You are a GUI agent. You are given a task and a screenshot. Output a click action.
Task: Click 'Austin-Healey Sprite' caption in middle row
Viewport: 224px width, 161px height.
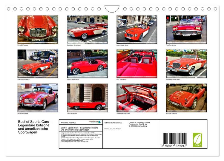(x=73, y=79)
